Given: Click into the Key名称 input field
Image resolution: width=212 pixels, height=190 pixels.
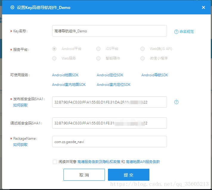Looking at the screenshot, I should point(109,31).
